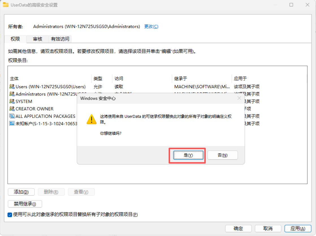The width and height of the screenshot is (316, 236).
Task: Click the SYSTEM principal user icon
Action: tap(12, 101)
